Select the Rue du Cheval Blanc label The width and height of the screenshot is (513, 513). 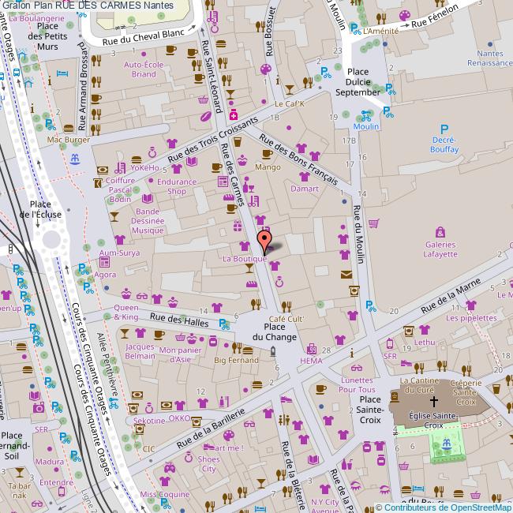(x=144, y=38)
